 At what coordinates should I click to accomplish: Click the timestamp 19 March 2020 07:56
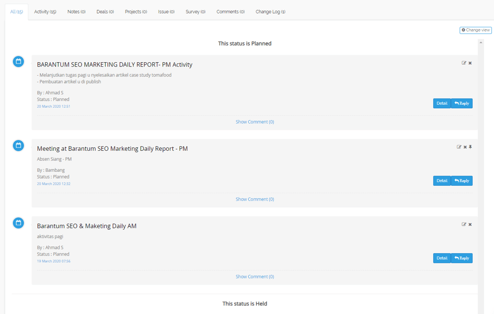54,261
